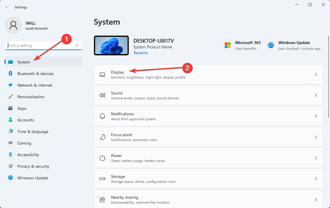Click the Sound speaker icon
The height and width of the screenshot is (208, 330).
[x=102, y=95]
